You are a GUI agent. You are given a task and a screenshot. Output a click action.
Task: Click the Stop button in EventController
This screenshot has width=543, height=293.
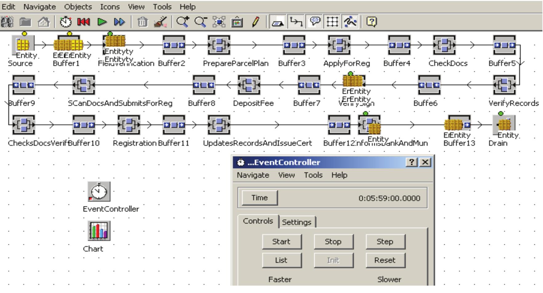[333, 242]
